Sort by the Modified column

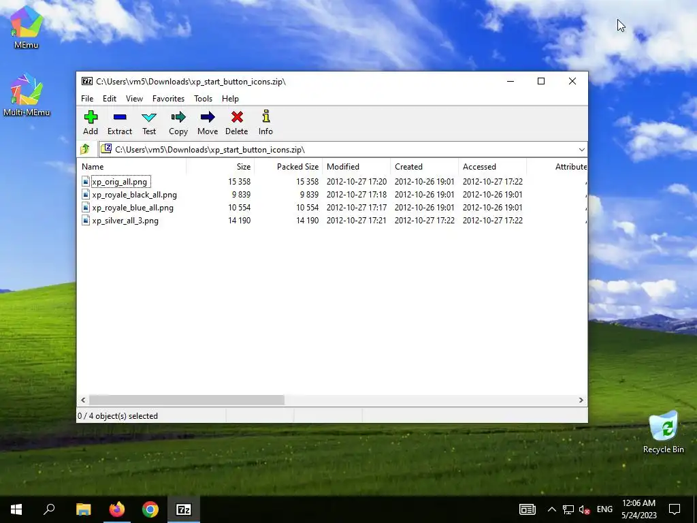click(x=357, y=167)
